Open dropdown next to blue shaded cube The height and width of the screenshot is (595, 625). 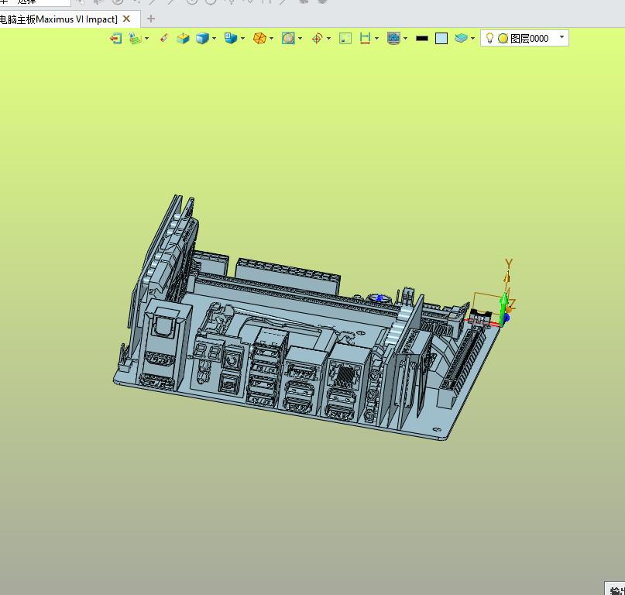point(214,38)
